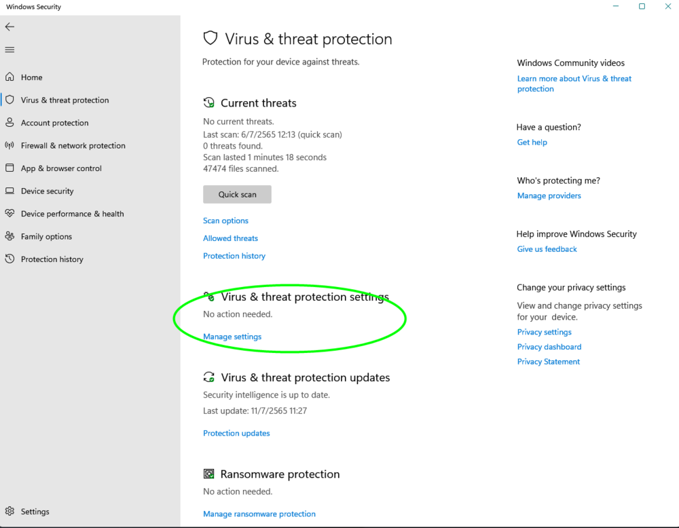
Task: Click Manage ransomware protection link
Action: tap(259, 514)
